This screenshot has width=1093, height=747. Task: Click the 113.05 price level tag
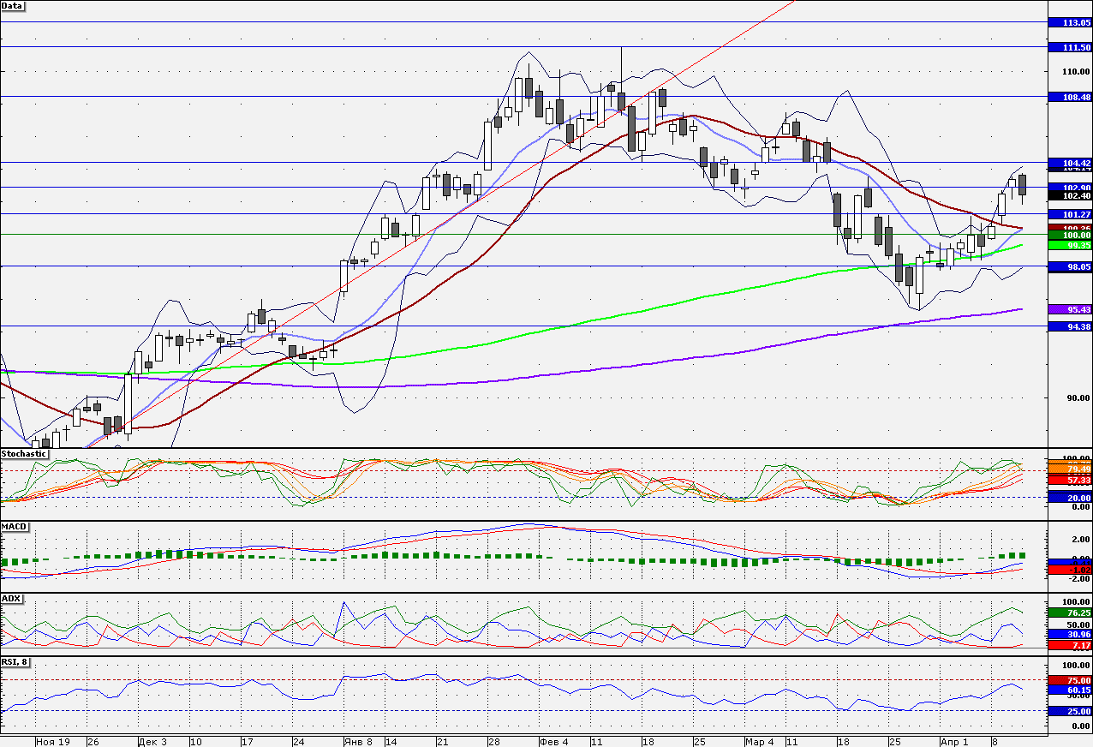tap(1070, 23)
